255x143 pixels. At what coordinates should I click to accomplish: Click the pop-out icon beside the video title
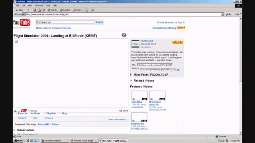[124, 35]
